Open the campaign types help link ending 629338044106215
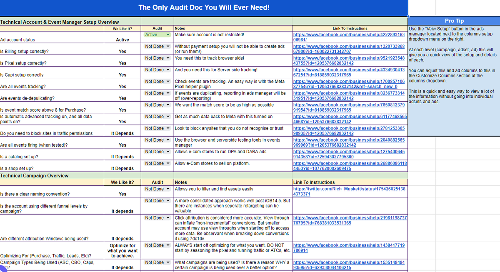 349,265
